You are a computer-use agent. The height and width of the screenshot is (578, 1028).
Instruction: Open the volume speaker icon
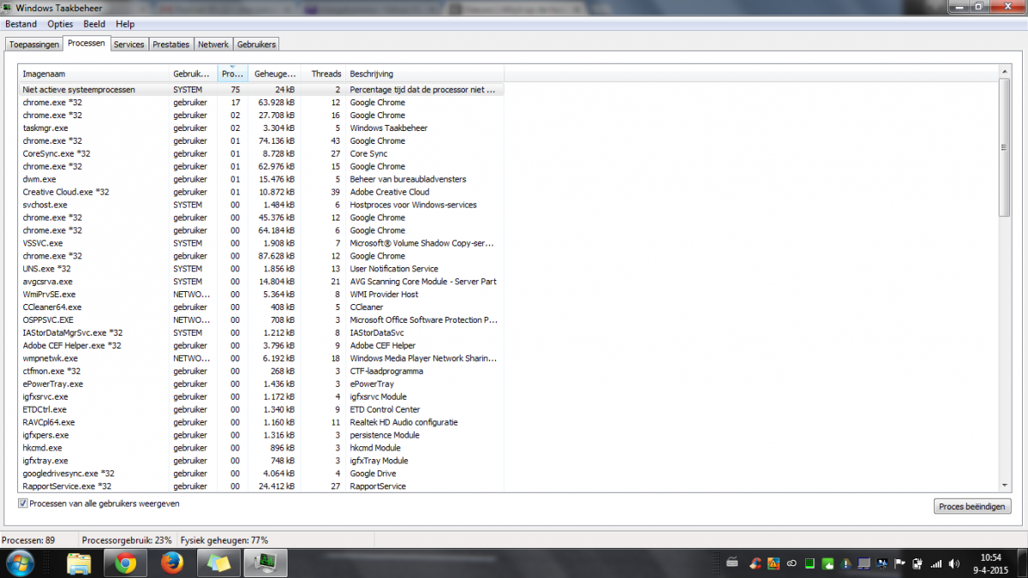click(x=953, y=563)
